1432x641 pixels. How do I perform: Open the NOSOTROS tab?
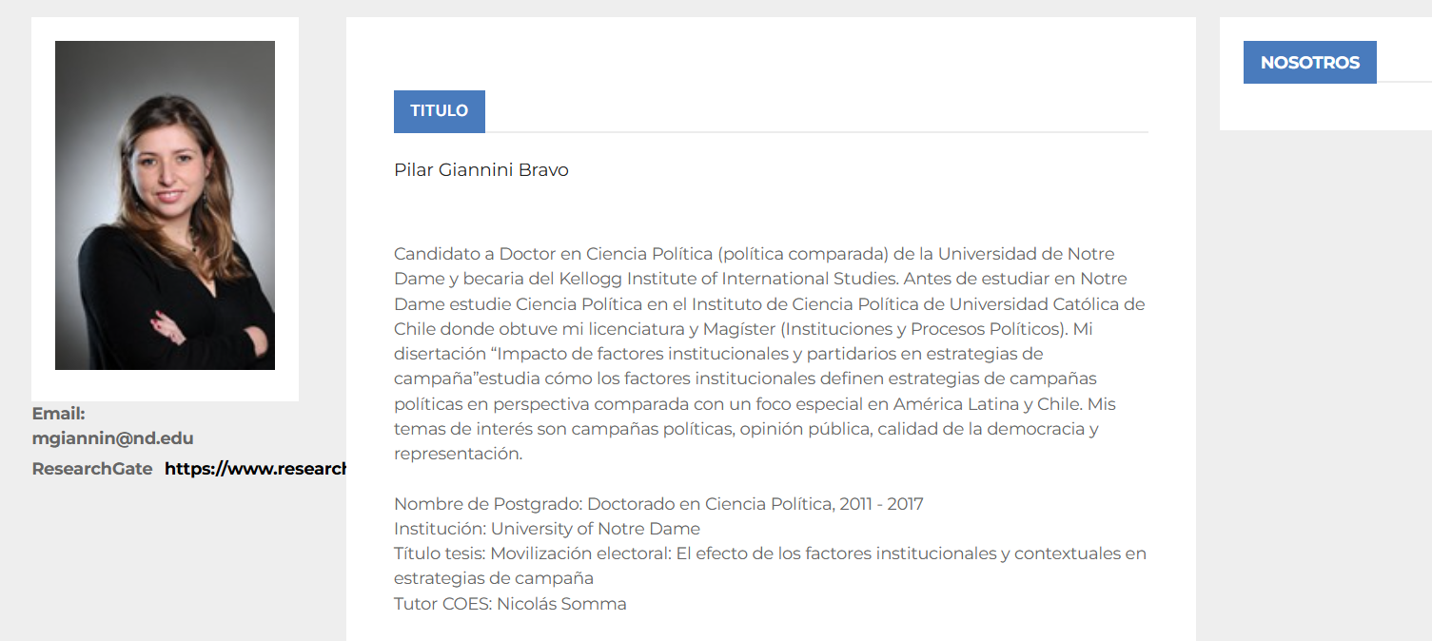(1310, 63)
